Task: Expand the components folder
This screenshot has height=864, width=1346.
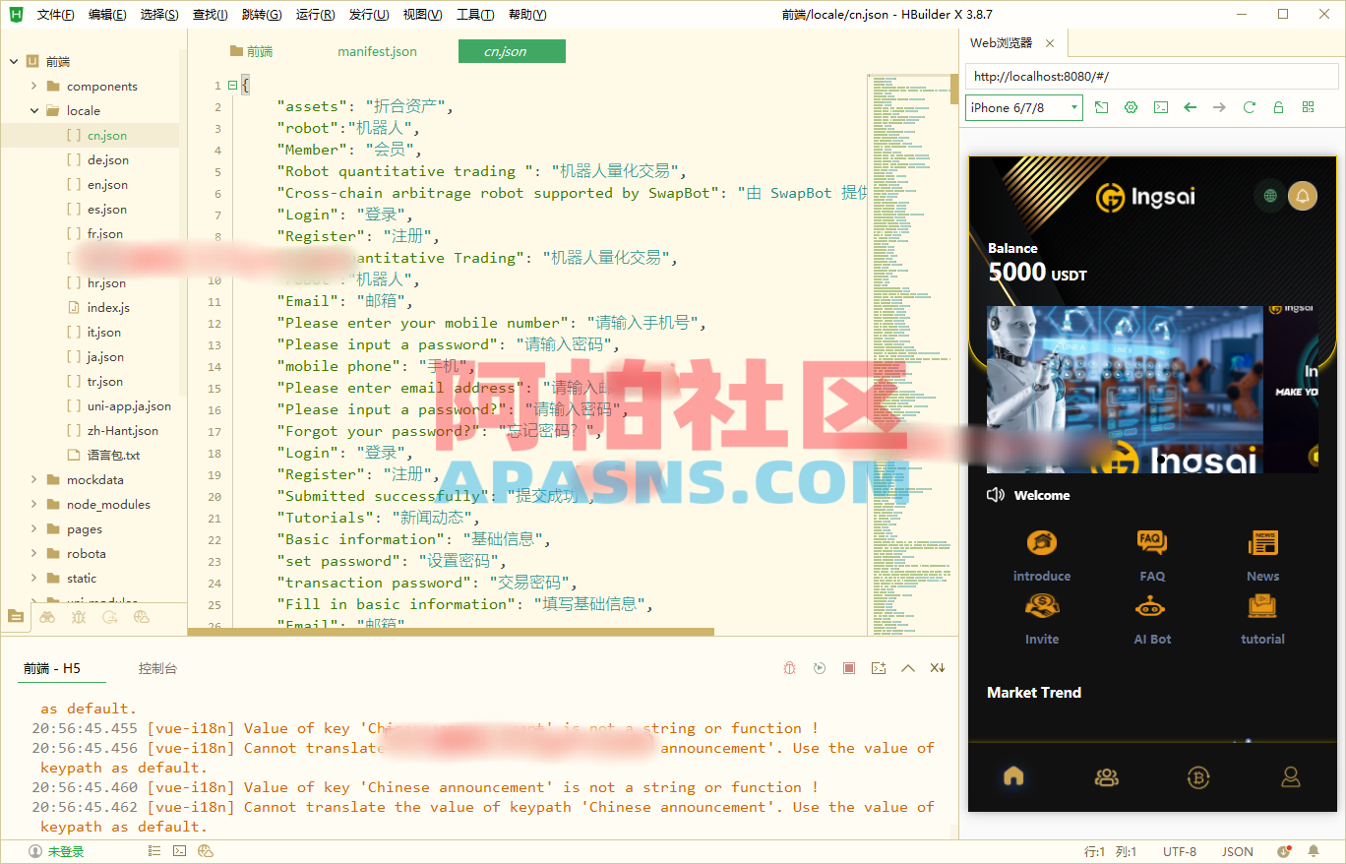Action: click(x=31, y=86)
